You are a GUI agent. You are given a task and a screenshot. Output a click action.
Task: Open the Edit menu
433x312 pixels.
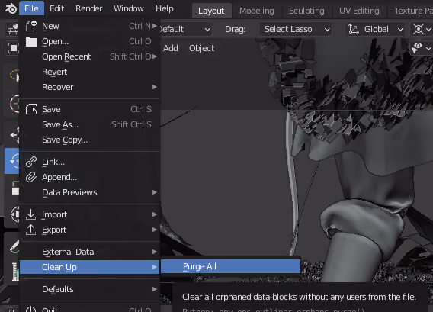coord(56,8)
